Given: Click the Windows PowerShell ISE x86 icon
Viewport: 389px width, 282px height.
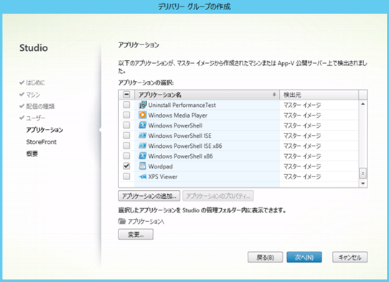Looking at the screenshot, I should click(x=142, y=146).
